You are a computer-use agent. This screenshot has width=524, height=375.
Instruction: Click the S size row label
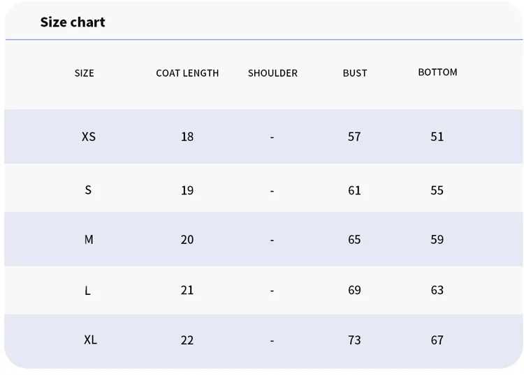[88, 190]
